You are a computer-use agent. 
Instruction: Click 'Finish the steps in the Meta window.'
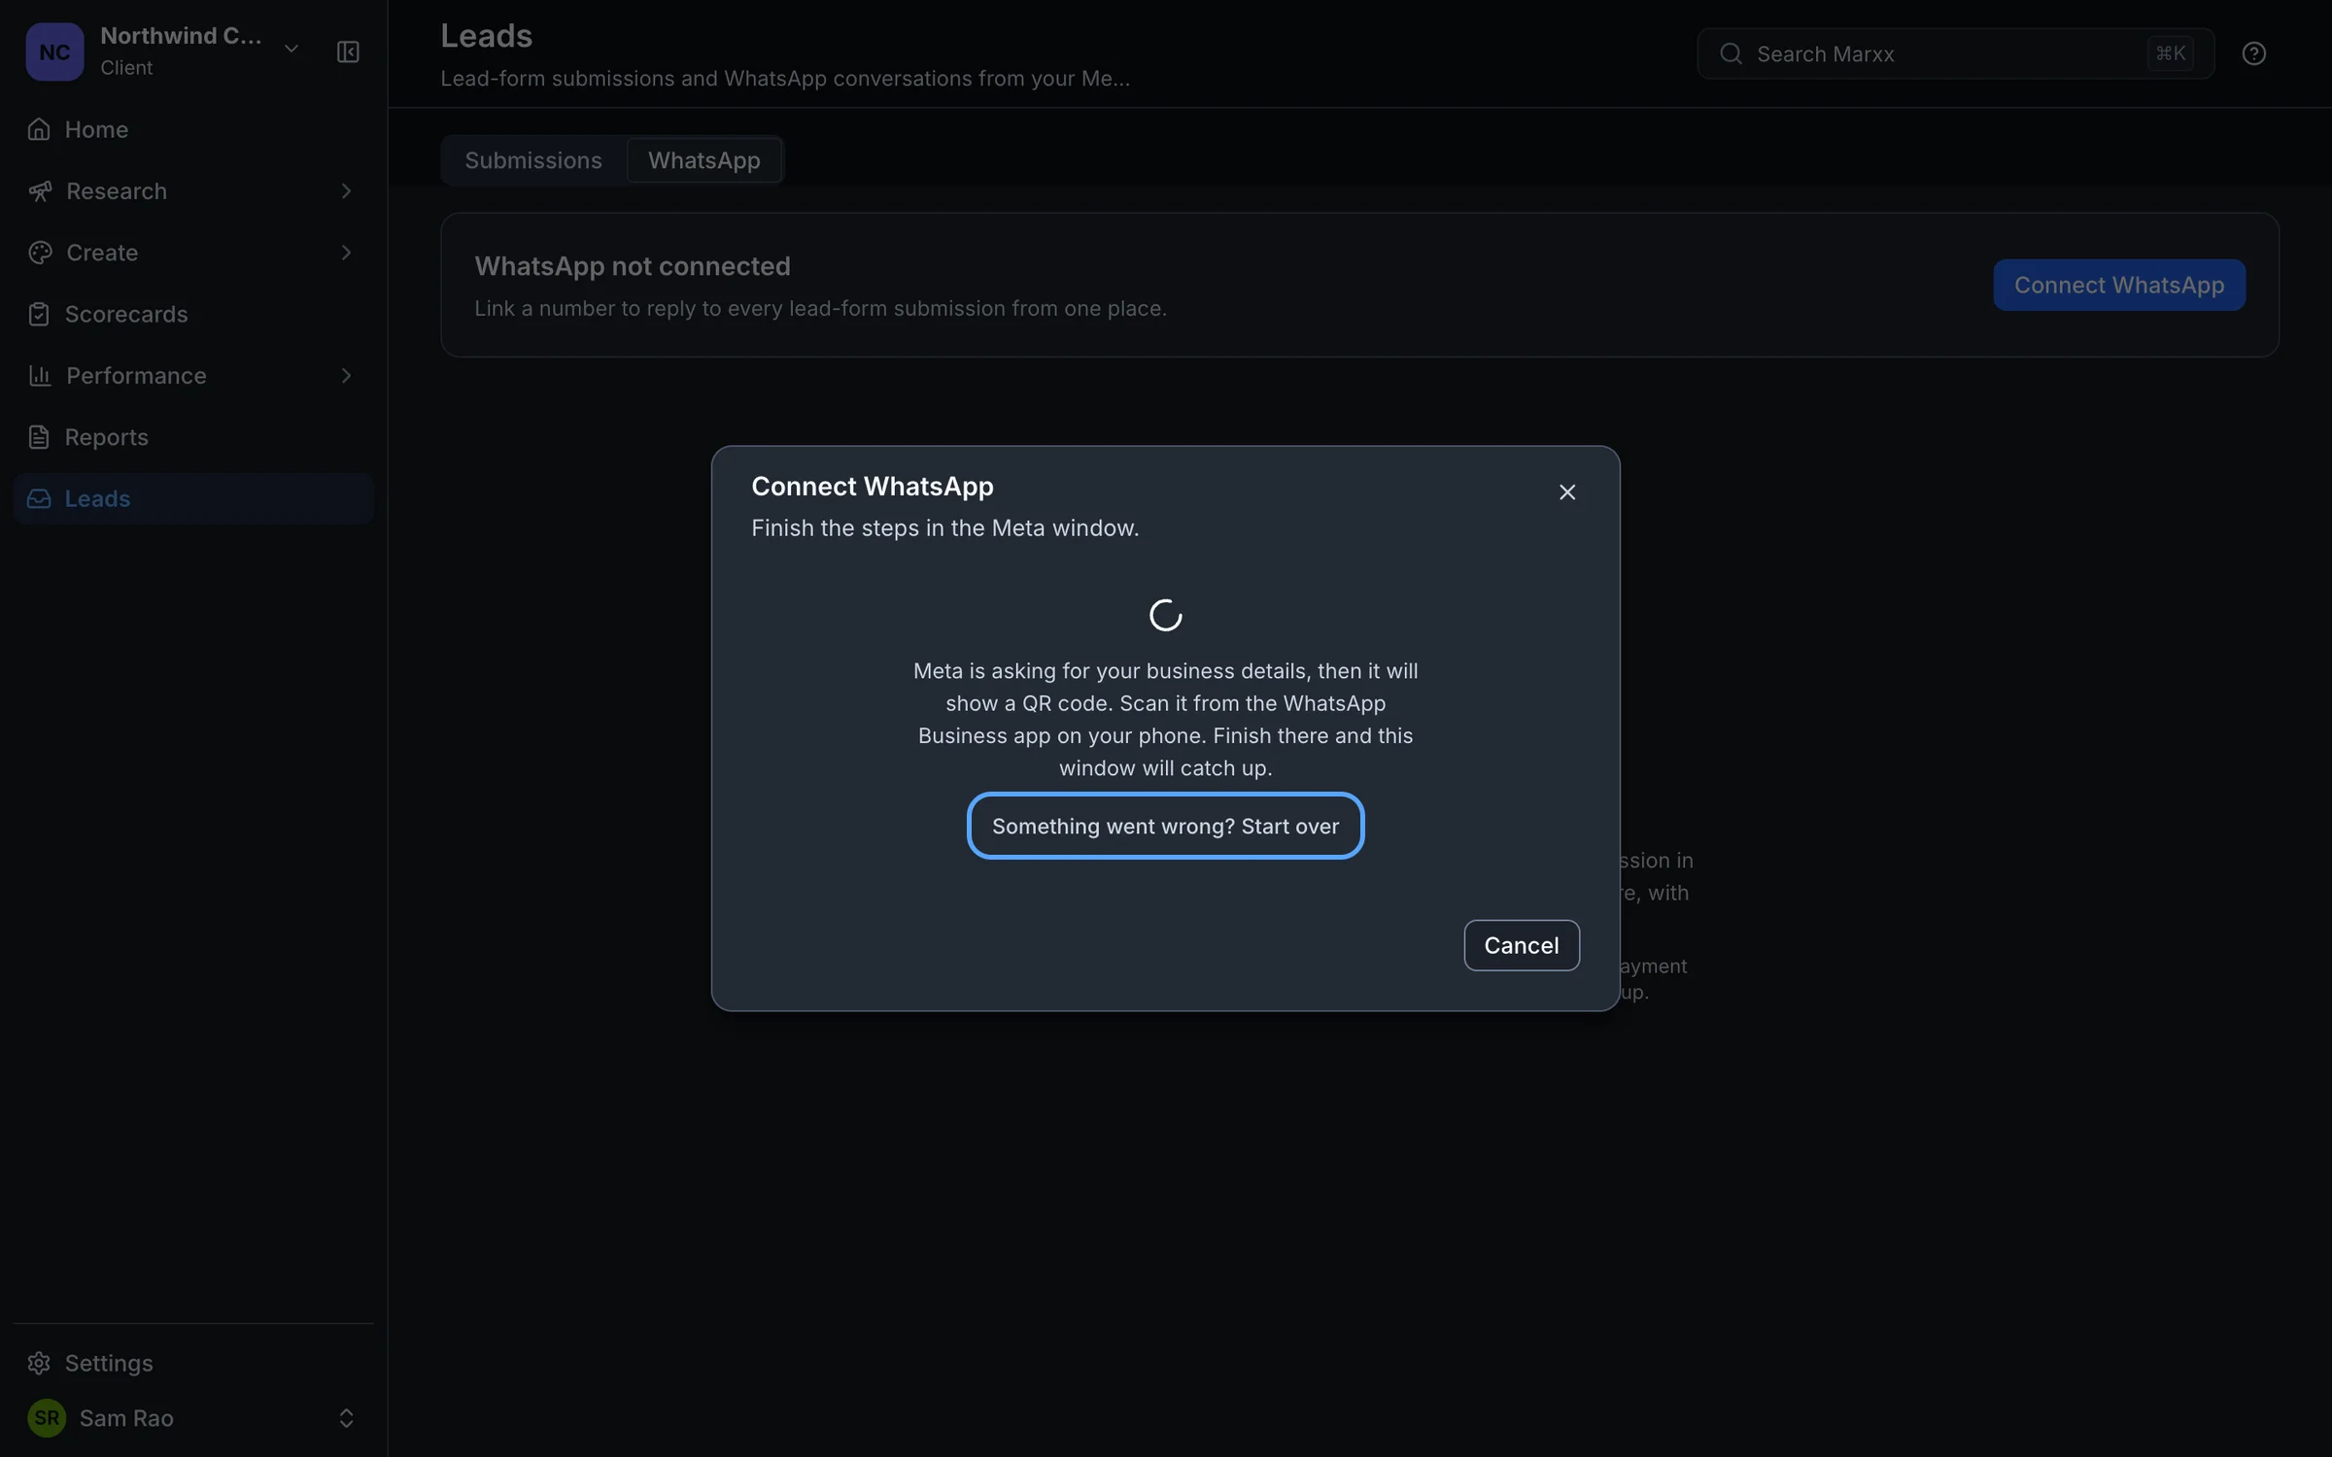tap(944, 528)
